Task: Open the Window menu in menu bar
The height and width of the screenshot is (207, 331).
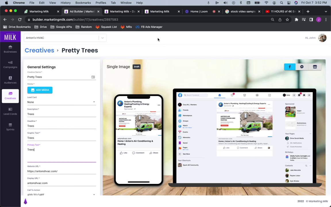Action: coord(126,3)
